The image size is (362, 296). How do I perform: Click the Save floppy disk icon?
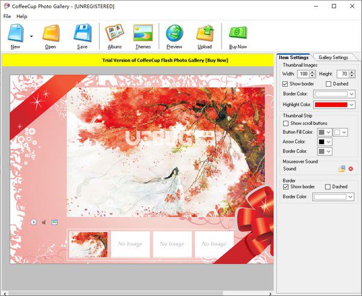pyautogui.click(x=82, y=33)
